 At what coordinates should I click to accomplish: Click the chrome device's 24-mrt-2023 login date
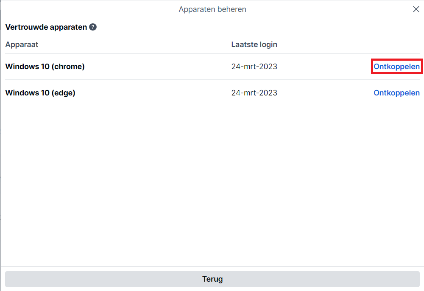click(254, 67)
